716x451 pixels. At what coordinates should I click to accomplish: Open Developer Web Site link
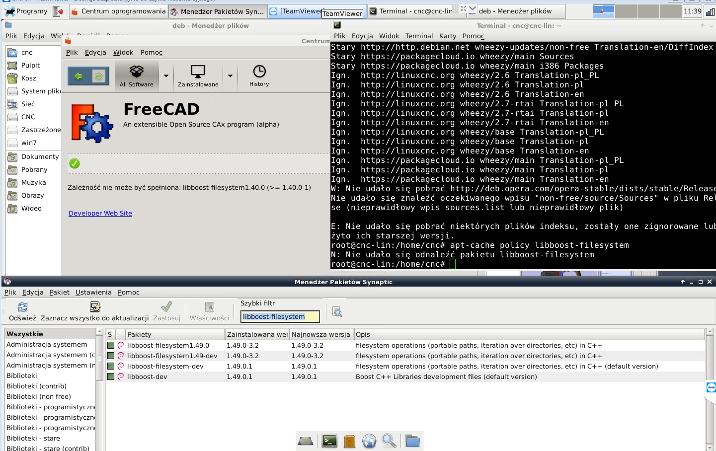(x=100, y=213)
